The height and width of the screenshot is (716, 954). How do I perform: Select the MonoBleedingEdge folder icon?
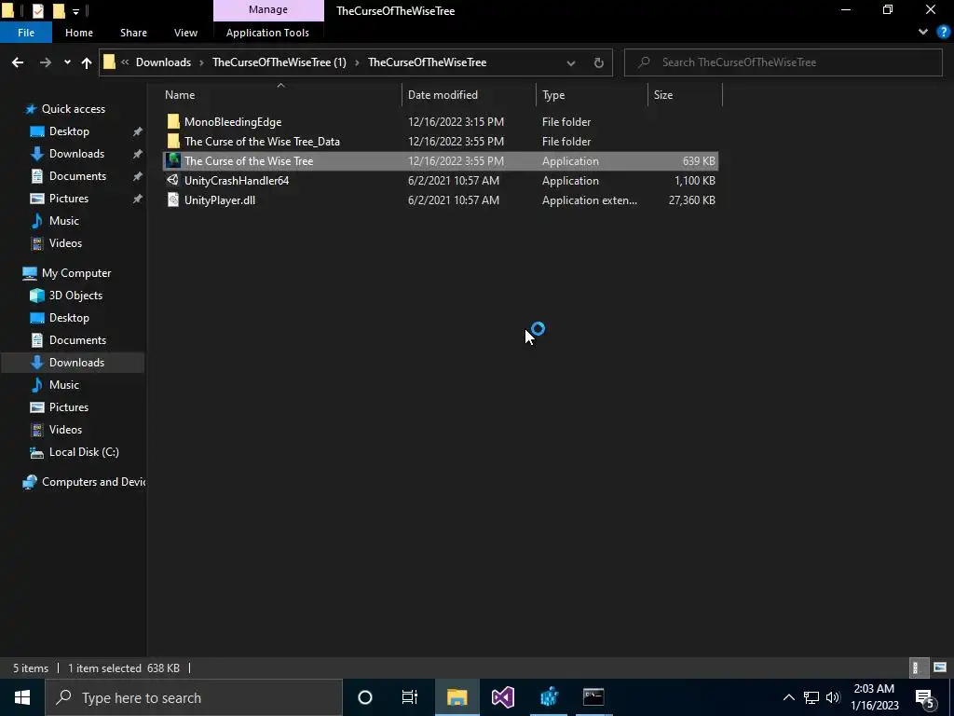click(173, 122)
